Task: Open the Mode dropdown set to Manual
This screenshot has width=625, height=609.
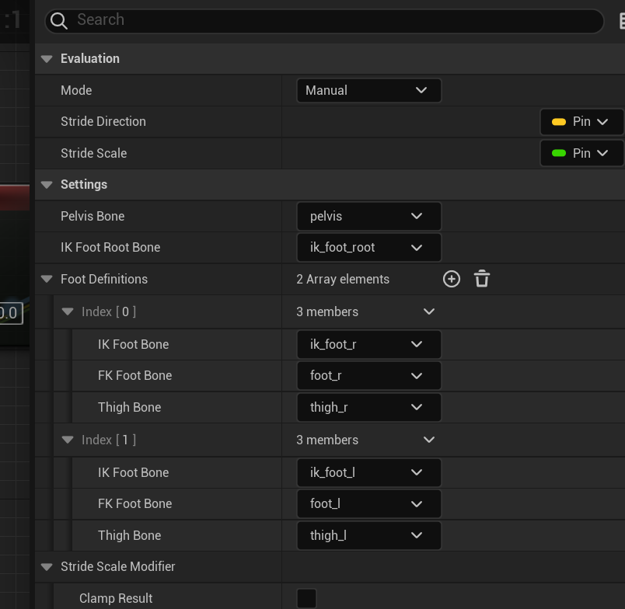Action: [x=368, y=90]
